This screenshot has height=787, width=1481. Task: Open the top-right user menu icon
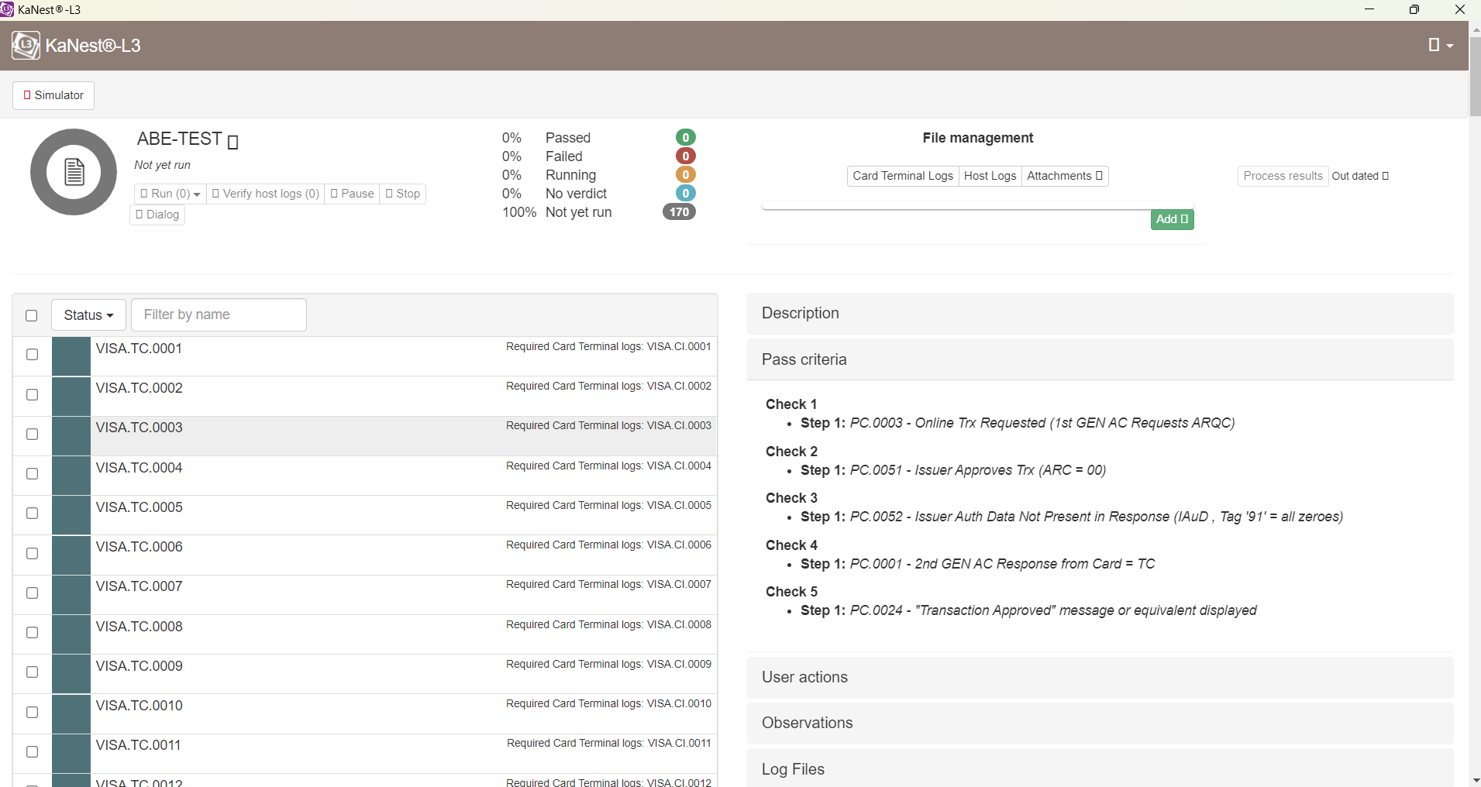(1439, 46)
